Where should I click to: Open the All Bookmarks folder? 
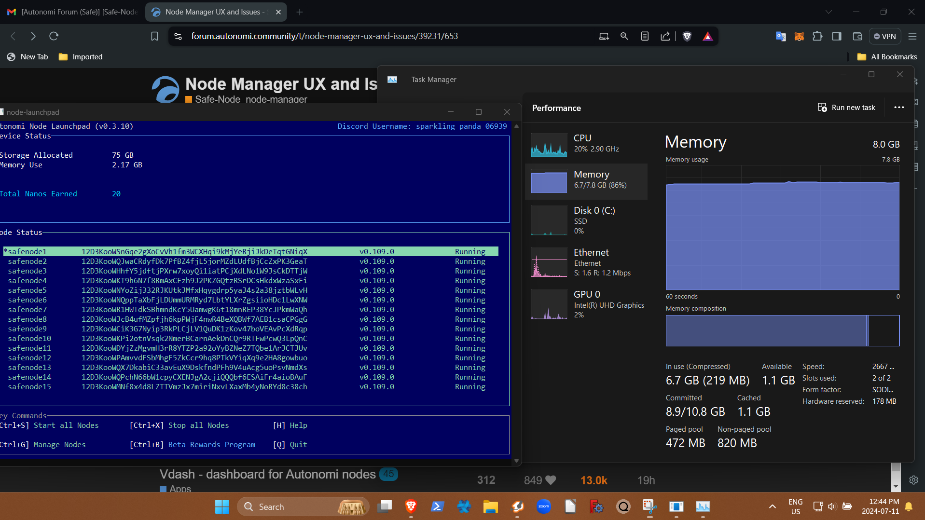[887, 57]
